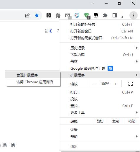Click the 复制 edit button
The image size is (140, 152).
[x=116, y=121]
